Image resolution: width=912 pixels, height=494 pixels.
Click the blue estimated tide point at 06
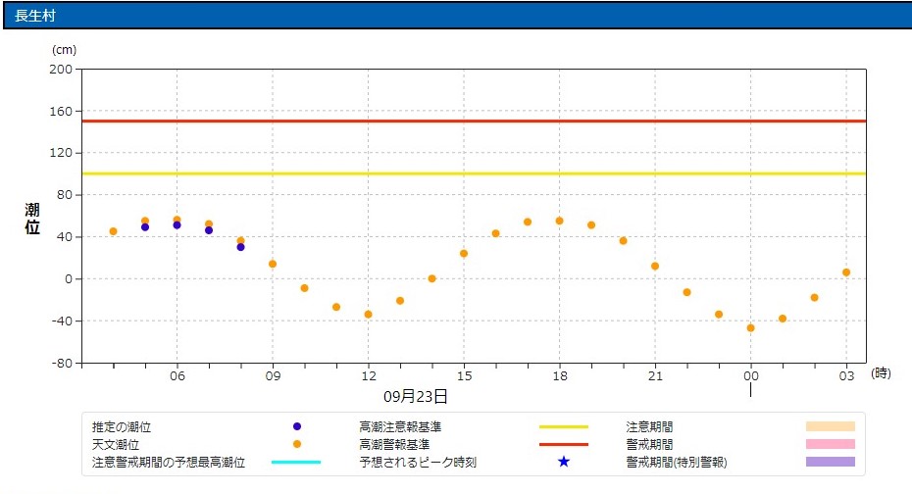pyautogui.click(x=177, y=224)
